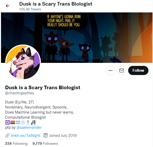This screenshot has width=153, height=147.
Task: Click the calendar icon near Joined July 2019
Action: coord(46,136)
